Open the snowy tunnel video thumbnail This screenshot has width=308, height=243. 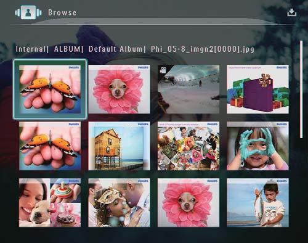point(188,89)
